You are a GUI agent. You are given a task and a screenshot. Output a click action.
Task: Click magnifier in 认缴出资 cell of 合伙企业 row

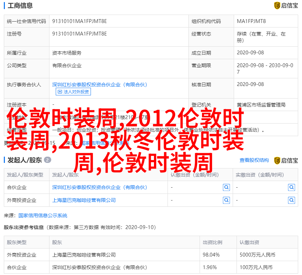(x=226, y=187)
